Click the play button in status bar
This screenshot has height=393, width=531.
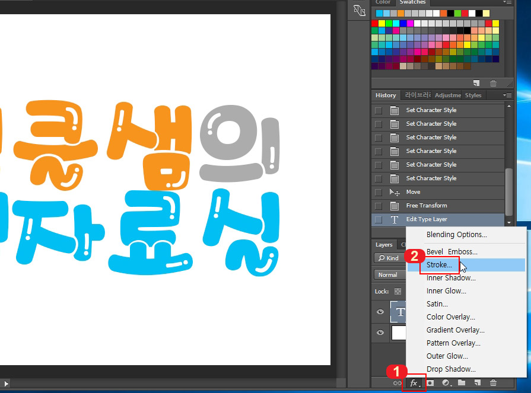pos(6,384)
